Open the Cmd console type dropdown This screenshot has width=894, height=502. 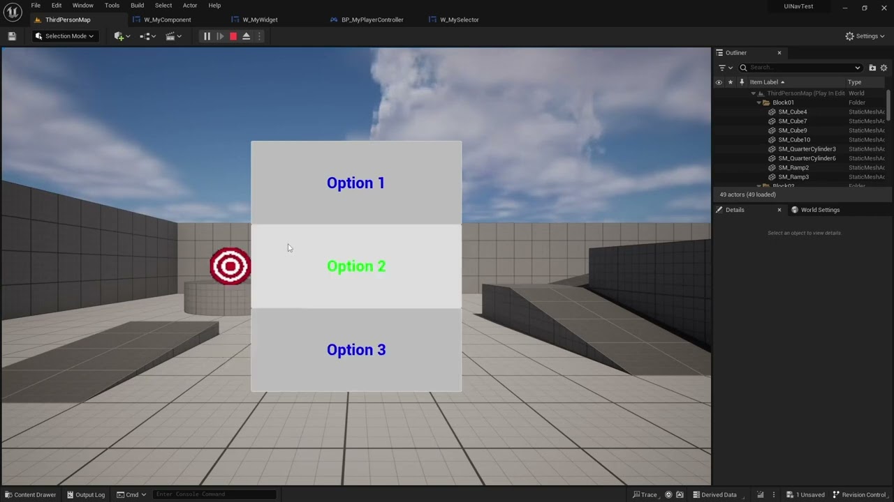[x=131, y=495]
